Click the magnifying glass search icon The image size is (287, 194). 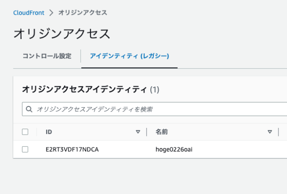pyautogui.click(x=29, y=109)
